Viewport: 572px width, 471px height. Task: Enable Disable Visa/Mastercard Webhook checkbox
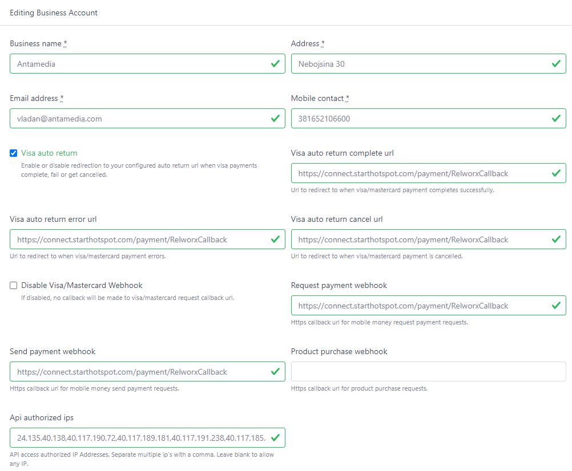[14, 285]
